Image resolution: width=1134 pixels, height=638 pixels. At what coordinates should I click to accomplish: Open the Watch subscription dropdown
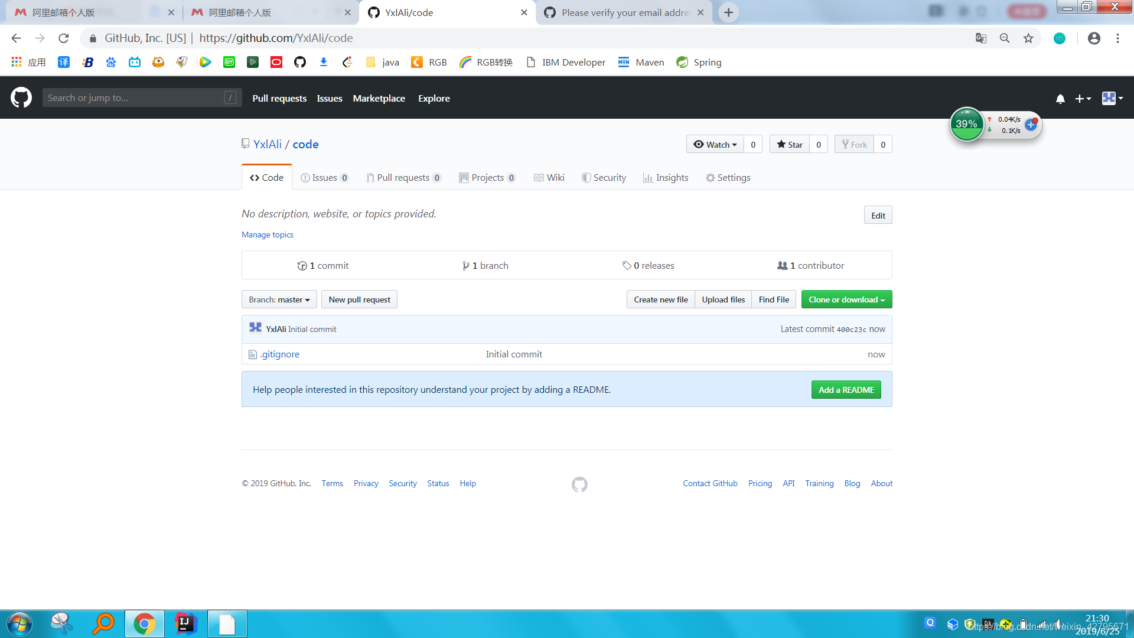[715, 145]
